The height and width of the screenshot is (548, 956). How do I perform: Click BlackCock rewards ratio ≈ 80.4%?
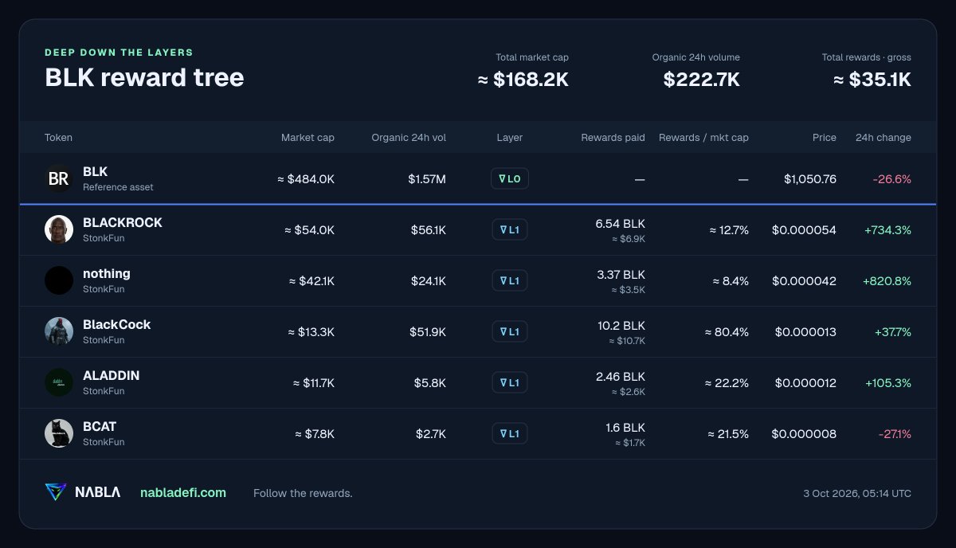tap(727, 332)
